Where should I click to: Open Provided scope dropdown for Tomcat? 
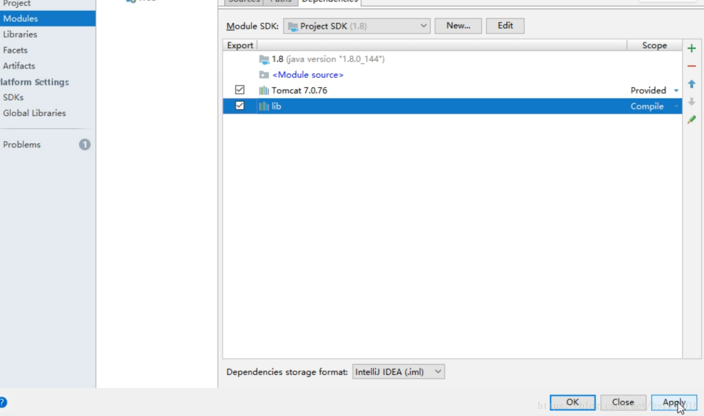[676, 91]
